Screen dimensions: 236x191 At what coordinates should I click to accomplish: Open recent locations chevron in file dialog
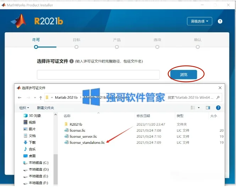tap(35, 98)
